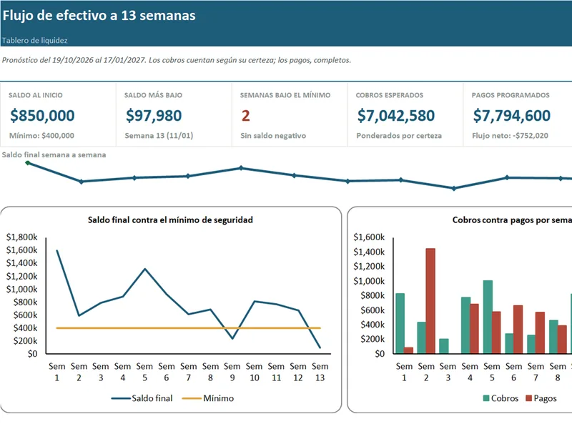Click the orange Mínimo line in the chart
Viewport: 572px width, 429px height.
189,328
